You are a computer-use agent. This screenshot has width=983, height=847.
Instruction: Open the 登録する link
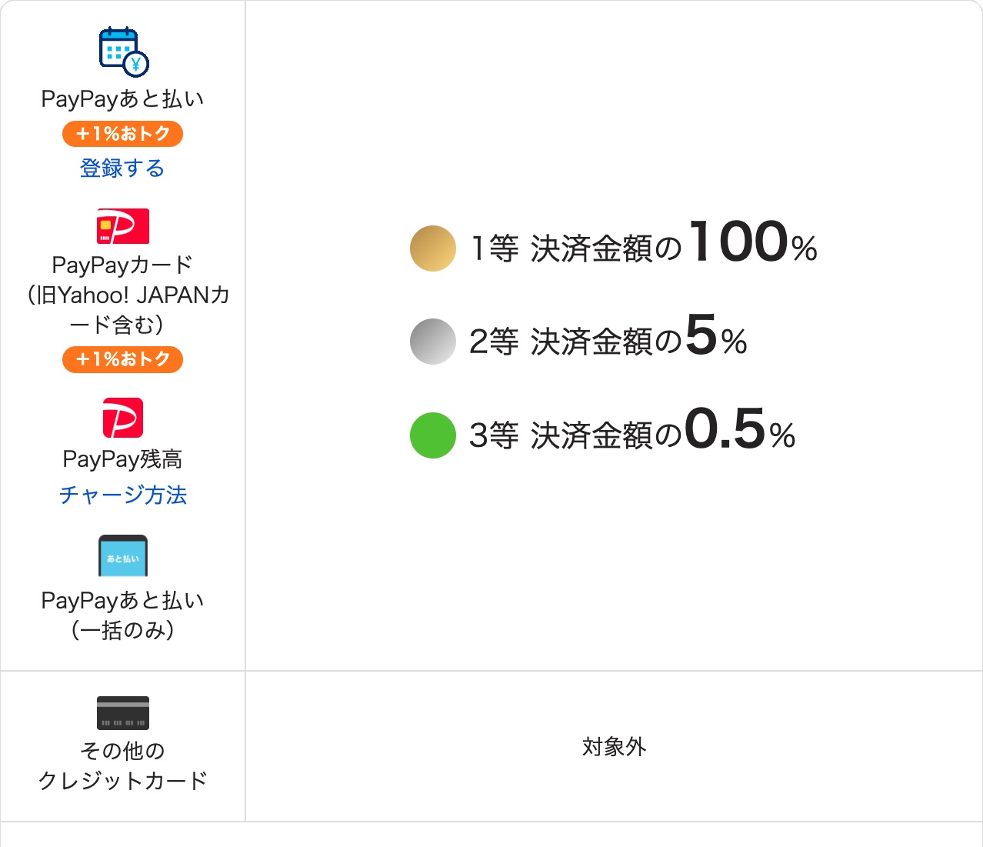coord(122,168)
